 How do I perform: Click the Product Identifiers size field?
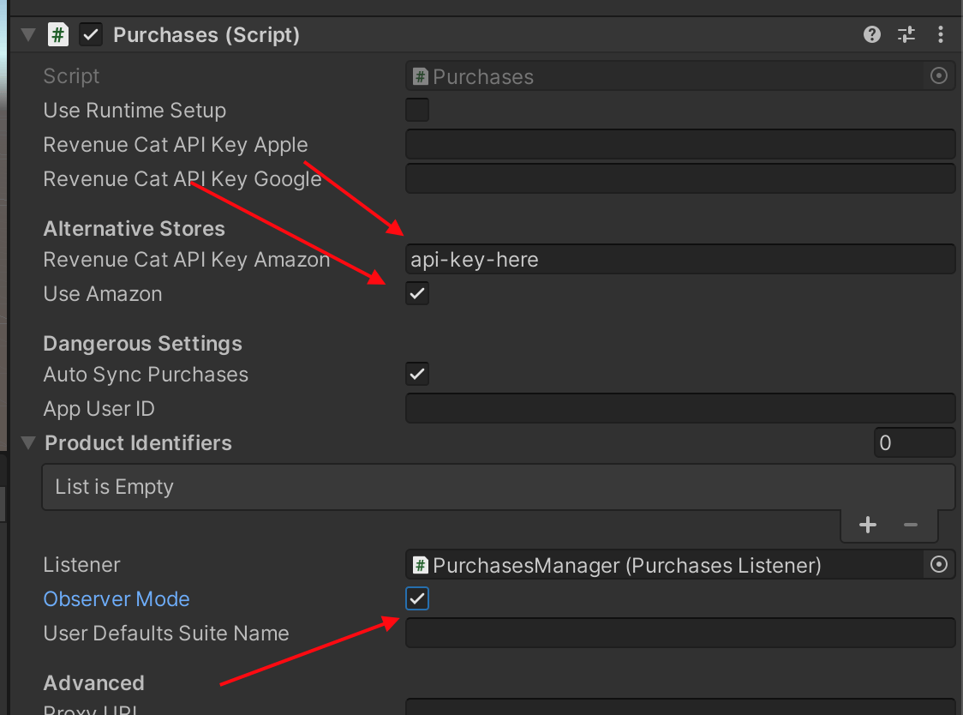coord(913,443)
